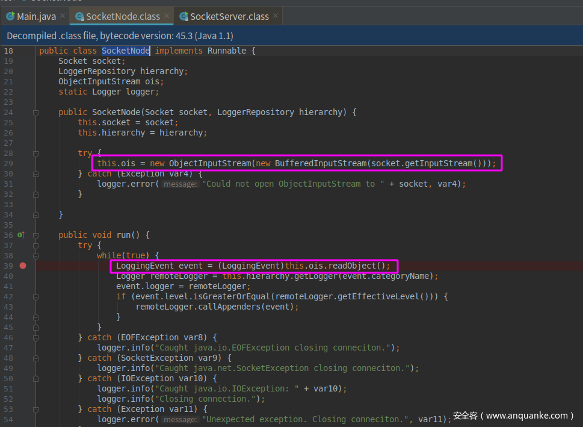The height and width of the screenshot is (427, 583).
Task: Collapse the SocketNode constructor at line 24
Action: pyautogui.click(x=35, y=113)
